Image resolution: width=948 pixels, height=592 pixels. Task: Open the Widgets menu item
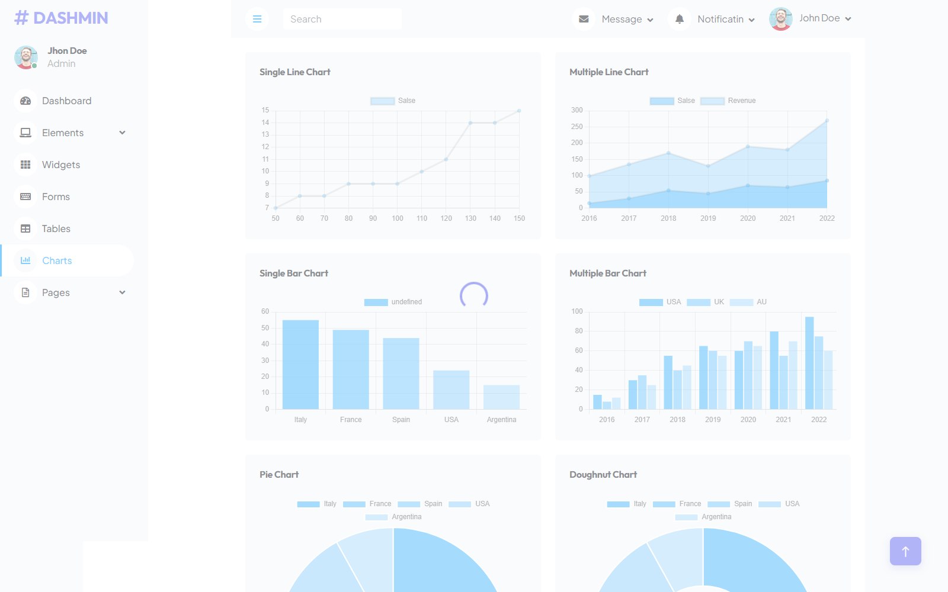(66, 165)
